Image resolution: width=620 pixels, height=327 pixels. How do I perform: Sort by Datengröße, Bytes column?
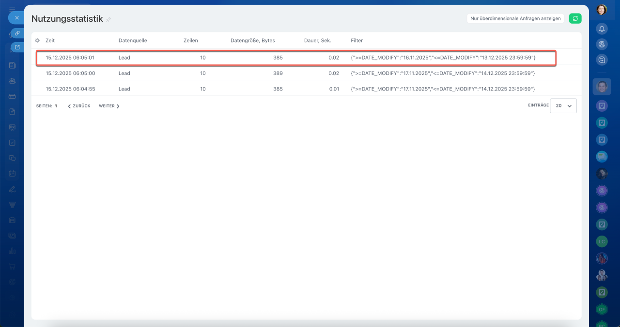click(x=252, y=41)
